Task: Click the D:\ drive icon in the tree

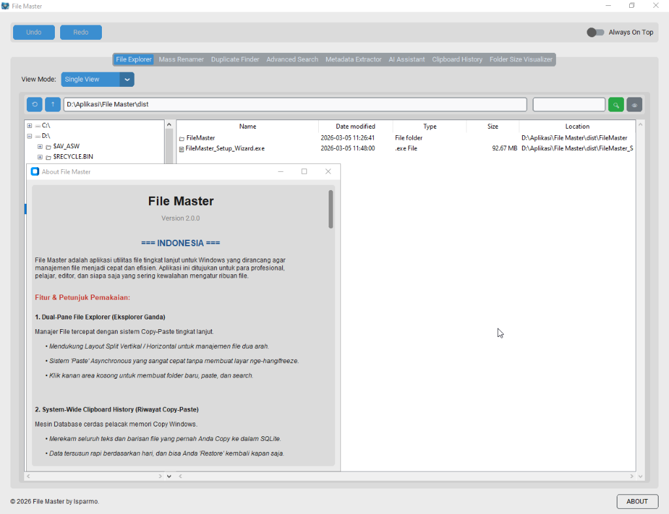Action: pos(39,136)
